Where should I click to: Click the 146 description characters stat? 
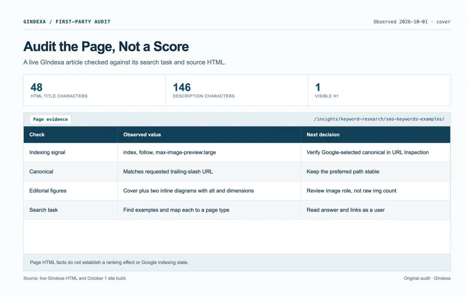coord(237,90)
